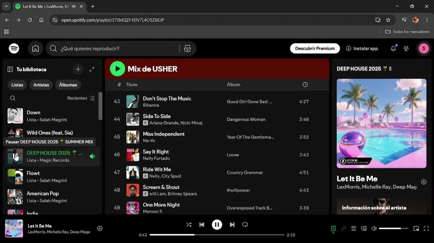Open Down playlist in library
The image size is (434, 243).
click(x=52, y=116)
